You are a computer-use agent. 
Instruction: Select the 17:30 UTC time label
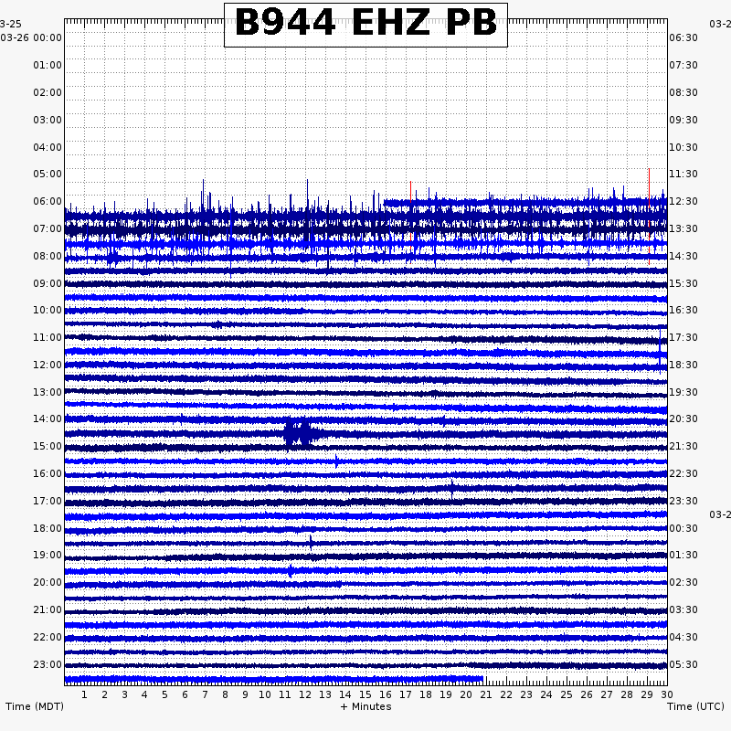click(x=683, y=337)
